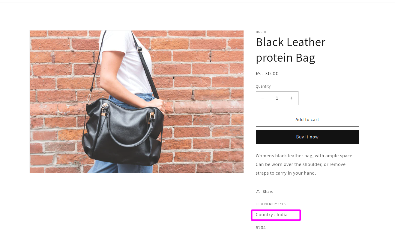Viewport: 395px width, 235px height.
Task: Select the product title Black Leather protein Bag
Action: coord(290,50)
